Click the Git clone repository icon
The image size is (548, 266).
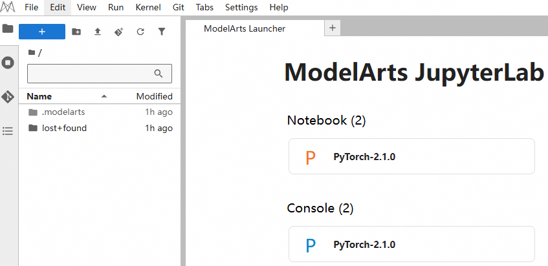point(119,32)
